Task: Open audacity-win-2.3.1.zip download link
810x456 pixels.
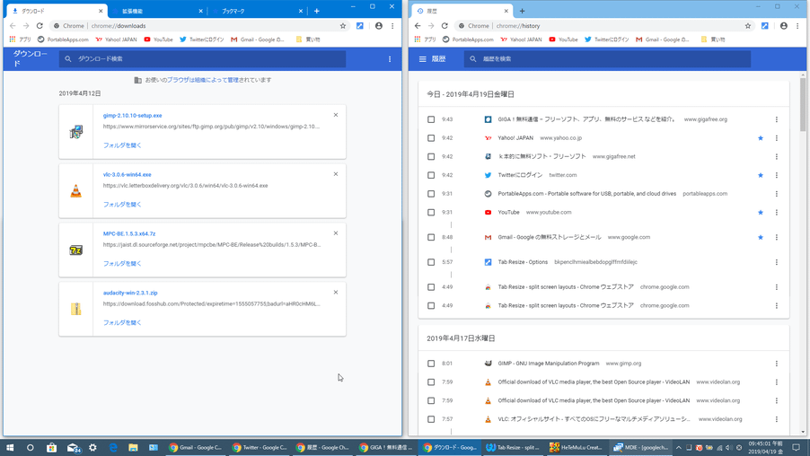Action: 130,293
